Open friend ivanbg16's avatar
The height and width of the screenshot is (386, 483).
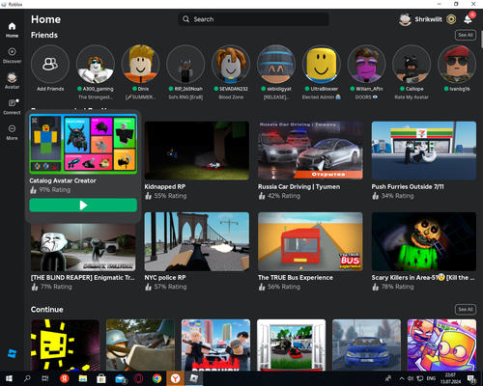pyautogui.click(x=457, y=65)
